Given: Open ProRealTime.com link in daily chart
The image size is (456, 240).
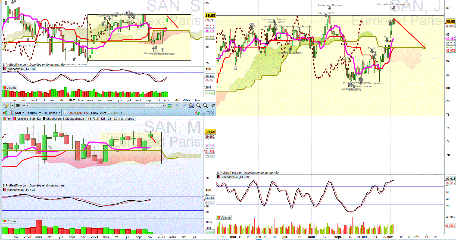Looking at the screenshot, I should [231, 173].
